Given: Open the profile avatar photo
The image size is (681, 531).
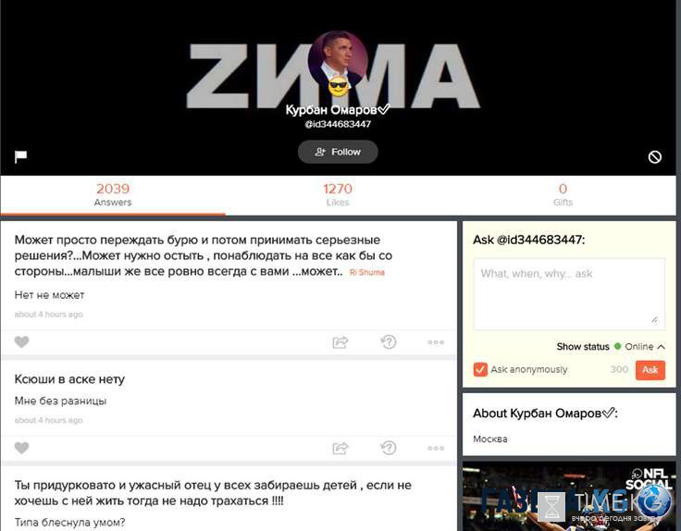Looking at the screenshot, I should [x=338, y=60].
